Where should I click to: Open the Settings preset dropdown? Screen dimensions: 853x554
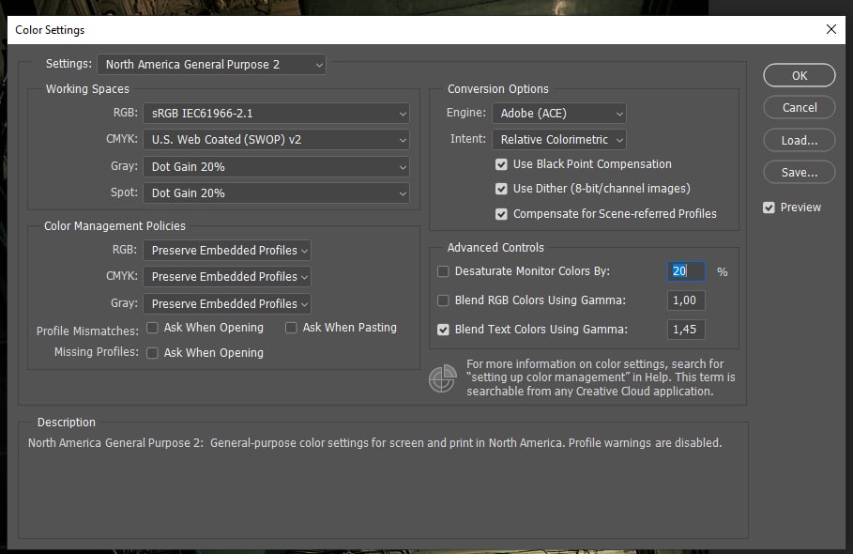(x=212, y=64)
